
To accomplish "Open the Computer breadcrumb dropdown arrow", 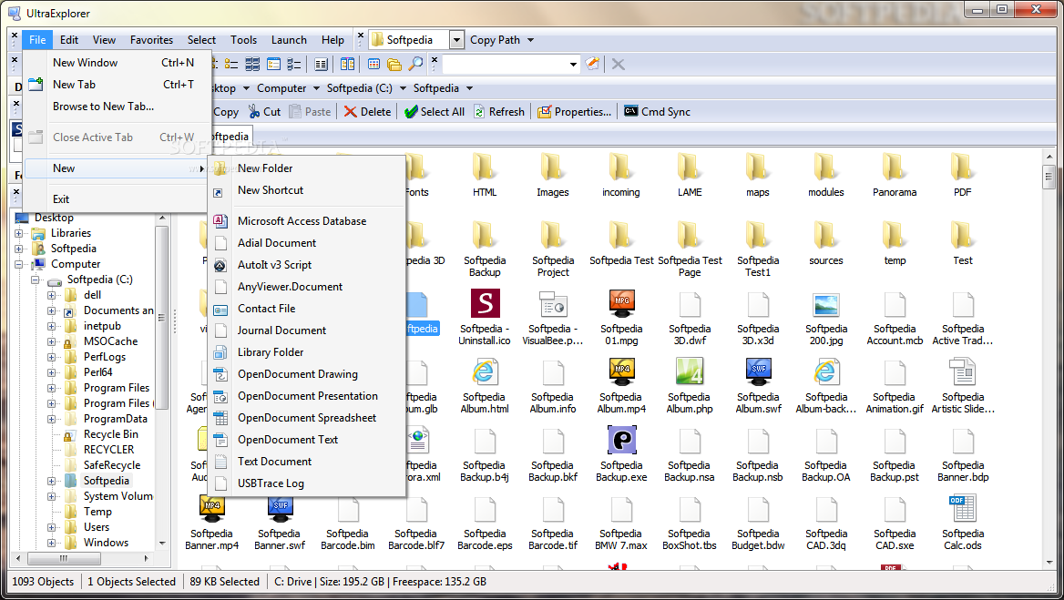I will click(316, 89).
